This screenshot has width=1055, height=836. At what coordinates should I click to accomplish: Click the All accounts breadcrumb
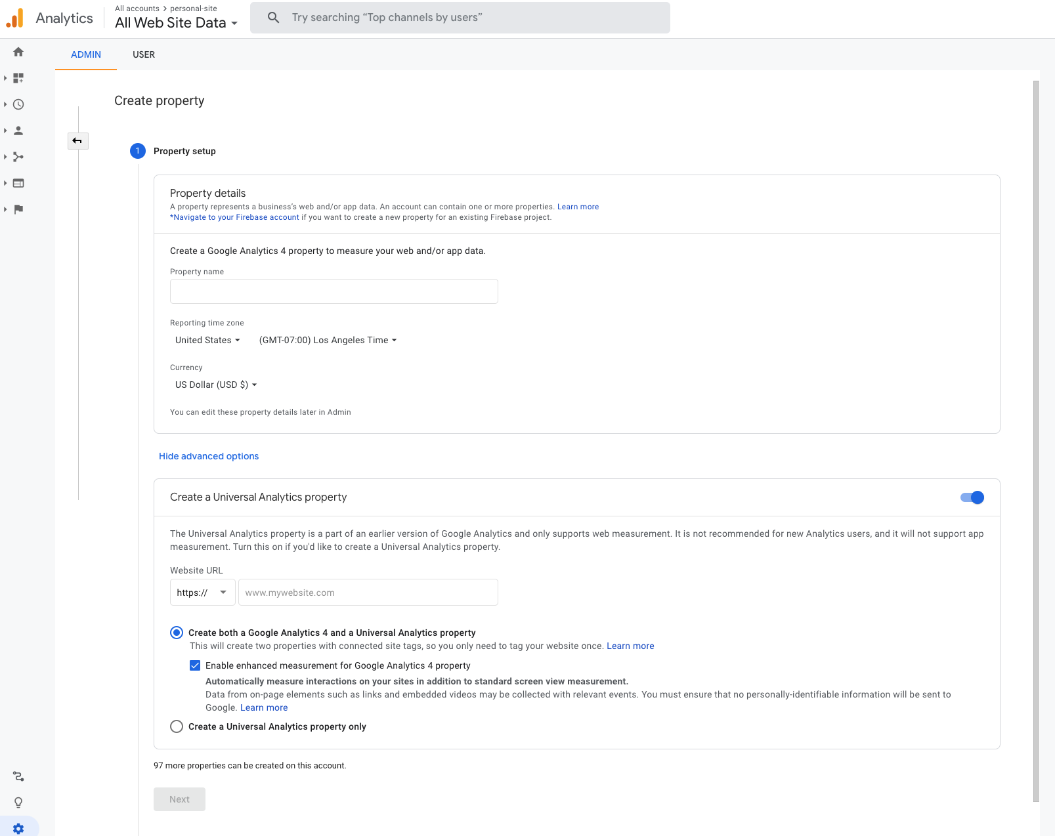click(x=137, y=9)
